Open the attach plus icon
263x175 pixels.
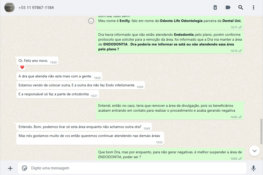coord(10,168)
